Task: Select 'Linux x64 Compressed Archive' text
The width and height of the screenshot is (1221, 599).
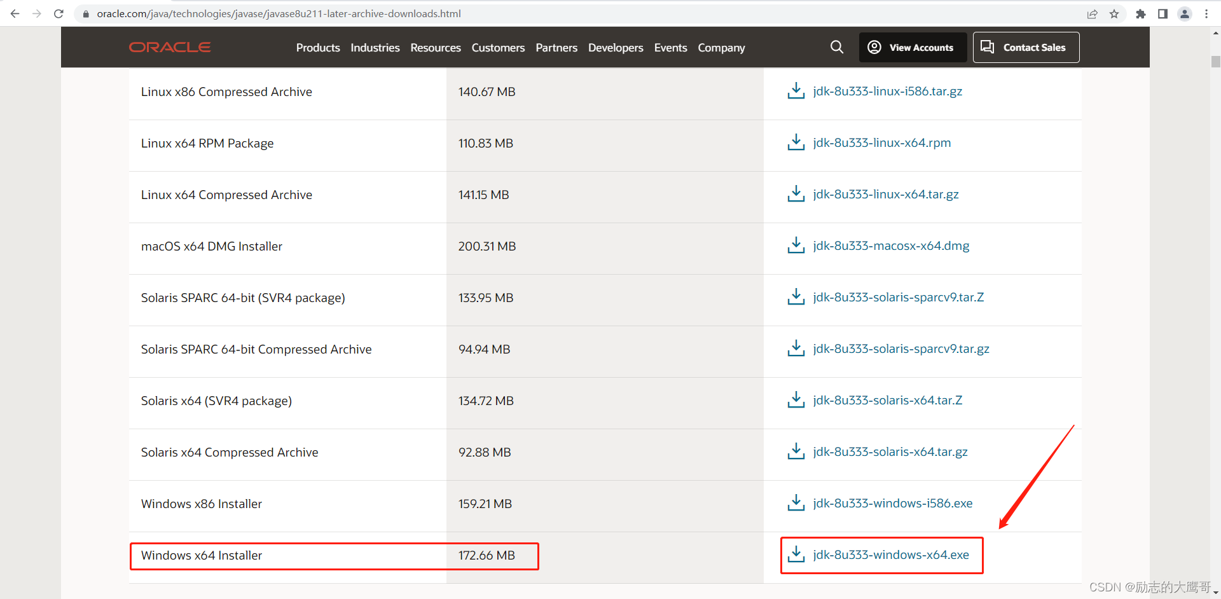Action: pyautogui.click(x=226, y=195)
